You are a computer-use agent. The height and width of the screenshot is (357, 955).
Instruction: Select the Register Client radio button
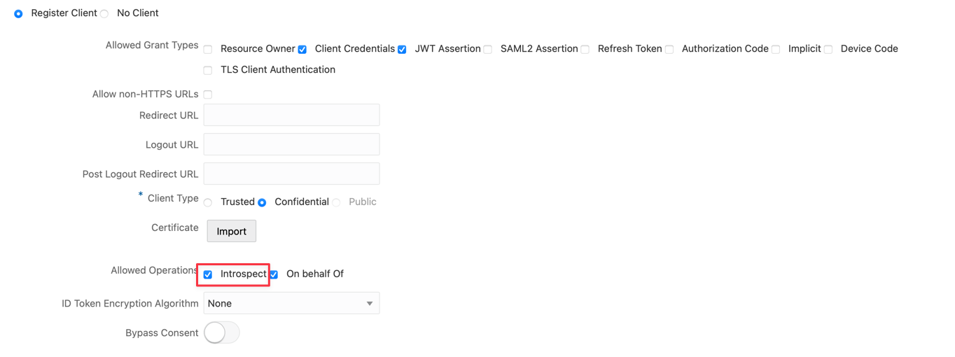tap(19, 14)
